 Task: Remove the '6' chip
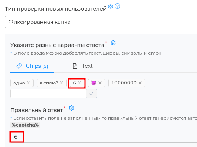click(80, 83)
